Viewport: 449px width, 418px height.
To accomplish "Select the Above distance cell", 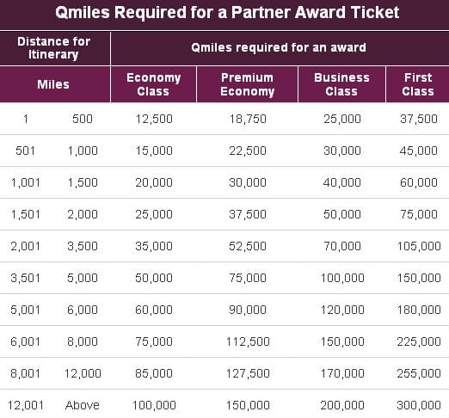I will click(83, 405).
